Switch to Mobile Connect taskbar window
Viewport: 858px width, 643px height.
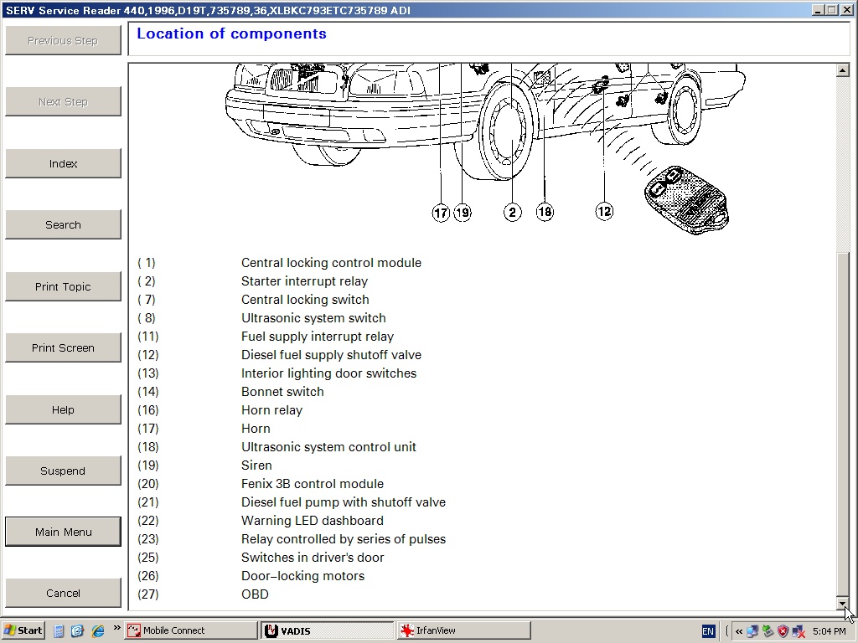pos(190,630)
